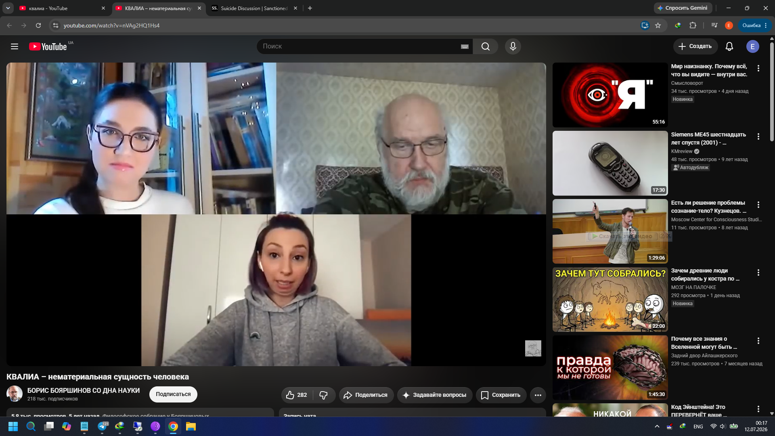This screenshot has height=436, width=775.
Task: Open File Explorer from taskbar
Action: [191, 426]
